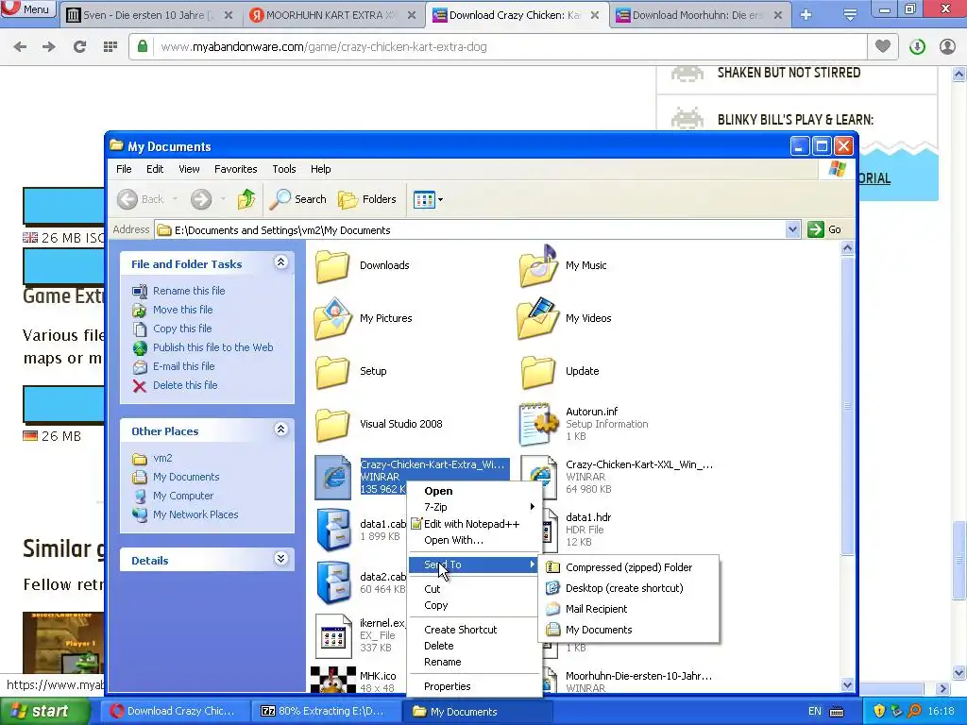The height and width of the screenshot is (725, 967).
Task: Click Move this file task
Action: pyautogui.click(x=182, y=310)
